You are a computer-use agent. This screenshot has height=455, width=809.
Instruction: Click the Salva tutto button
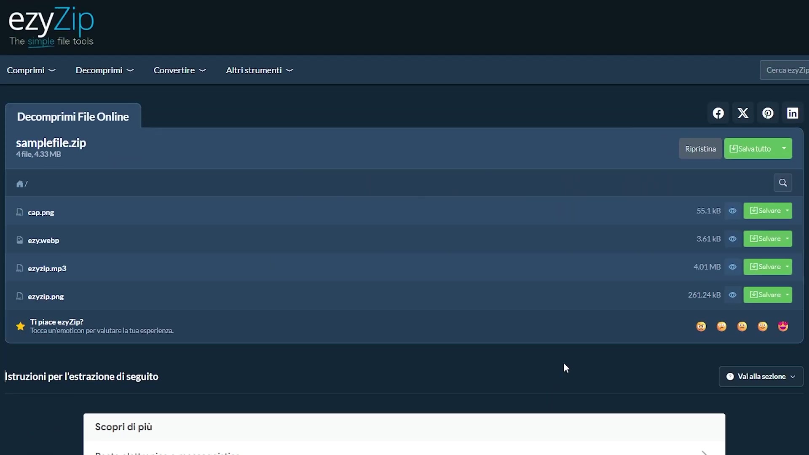pyautogui.click(x=750, y=149)
